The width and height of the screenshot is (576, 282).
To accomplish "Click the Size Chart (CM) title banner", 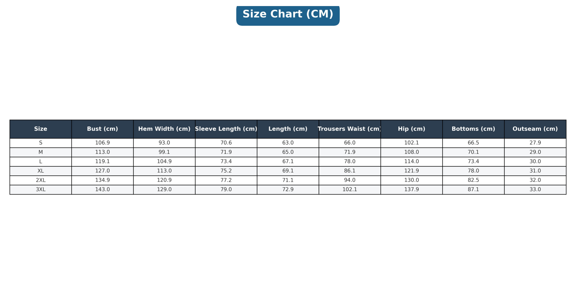I will 288,14.
